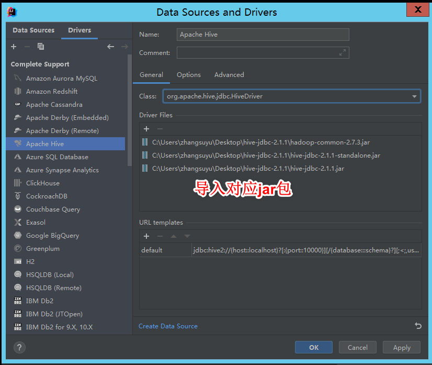Click Apache Derby (Remote) icon
Image resolution: width=432 pixels, height=365 pixels.
18,130
